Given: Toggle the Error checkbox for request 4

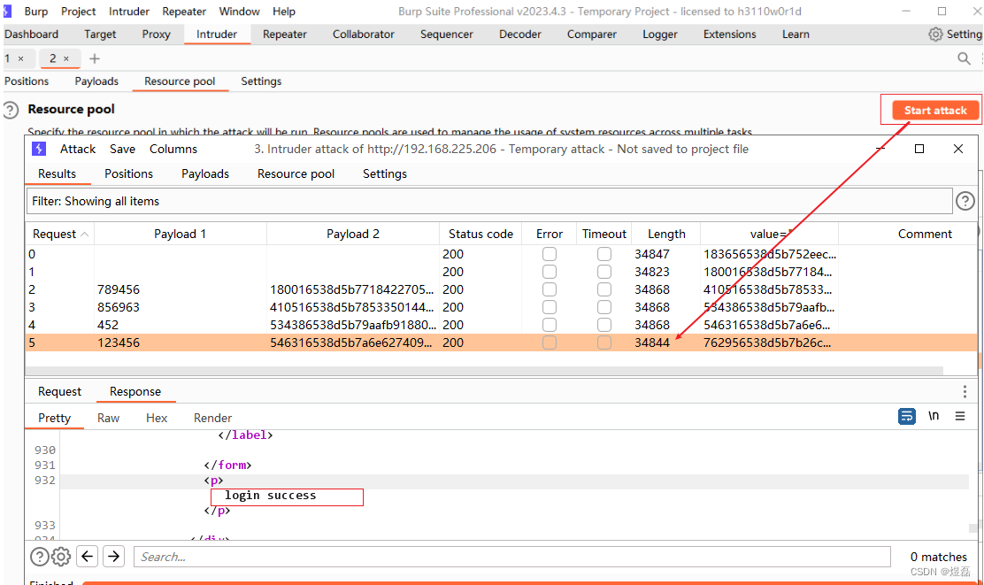Looking at the screenshot, I should point(550,325).
